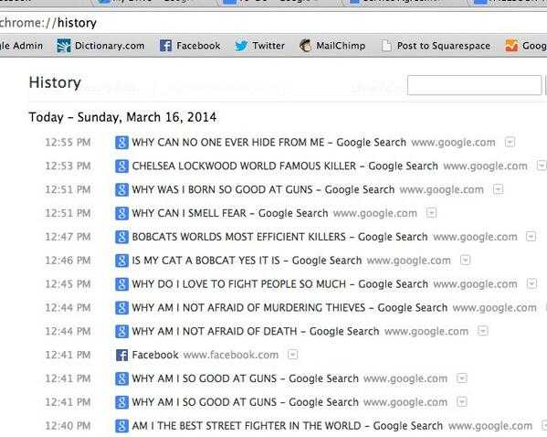Expand options for the Facebook history entry

[x=293, y=355]
